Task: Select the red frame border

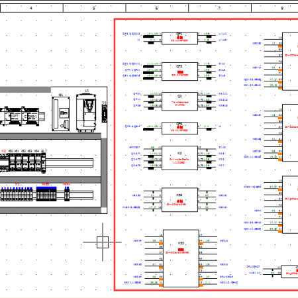Action: 206,154
